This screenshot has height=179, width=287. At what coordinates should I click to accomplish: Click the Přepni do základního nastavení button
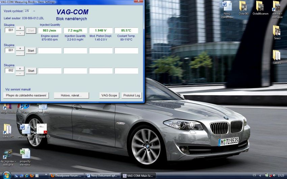27,95
